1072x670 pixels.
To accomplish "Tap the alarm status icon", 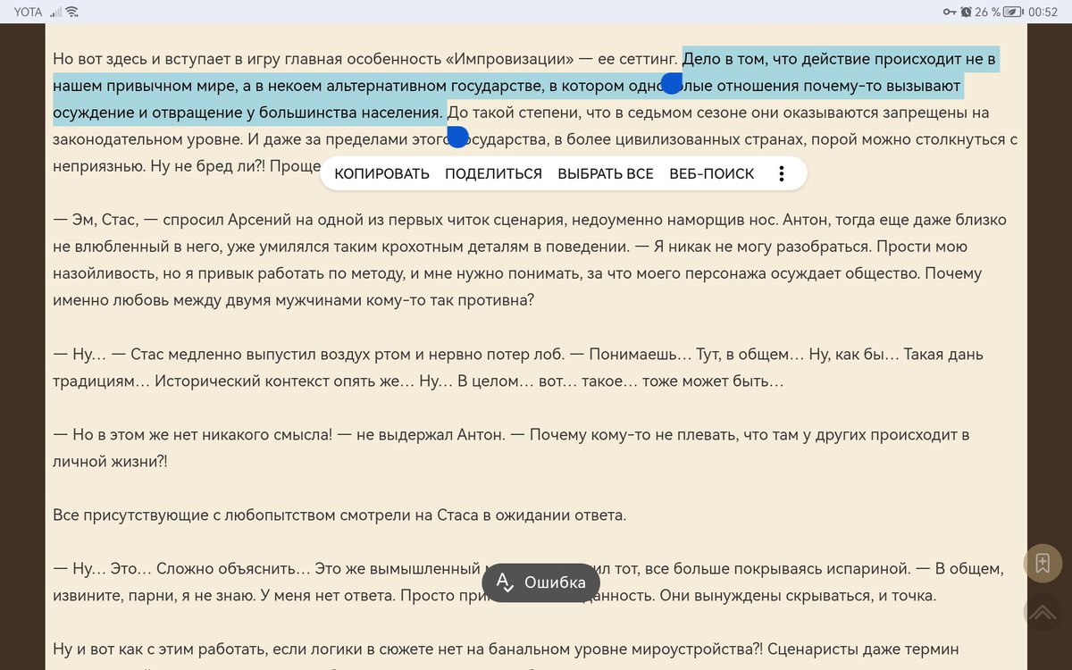I will click(966, 12).
